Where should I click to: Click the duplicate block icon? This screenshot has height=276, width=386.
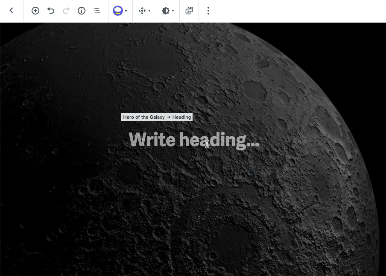(x=189, y=11)
